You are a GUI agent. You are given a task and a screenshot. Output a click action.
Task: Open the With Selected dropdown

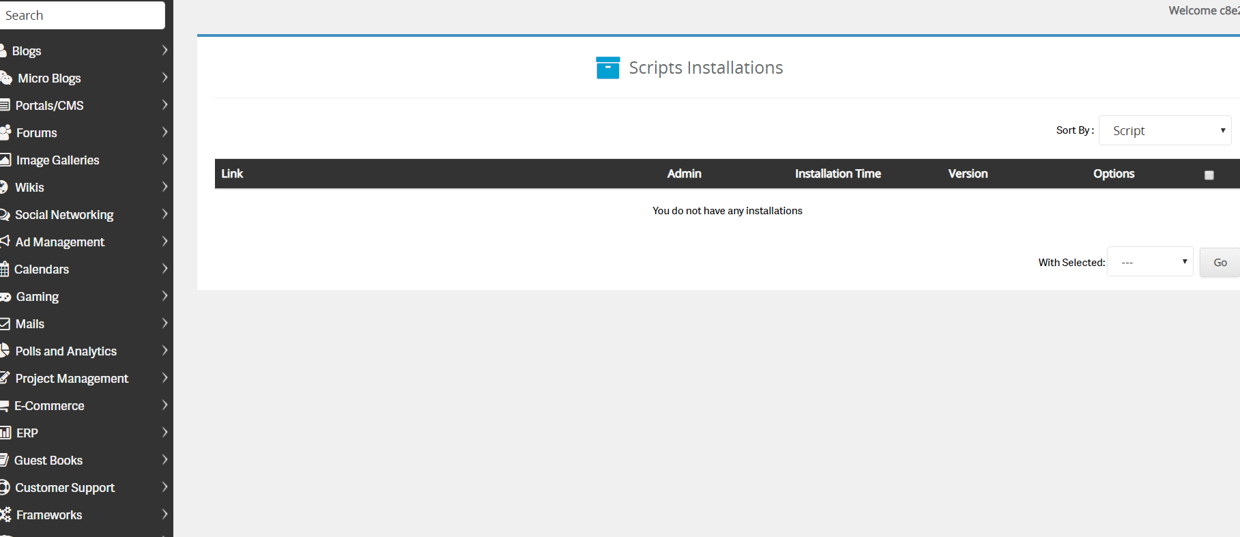(x=1149, y=262)
